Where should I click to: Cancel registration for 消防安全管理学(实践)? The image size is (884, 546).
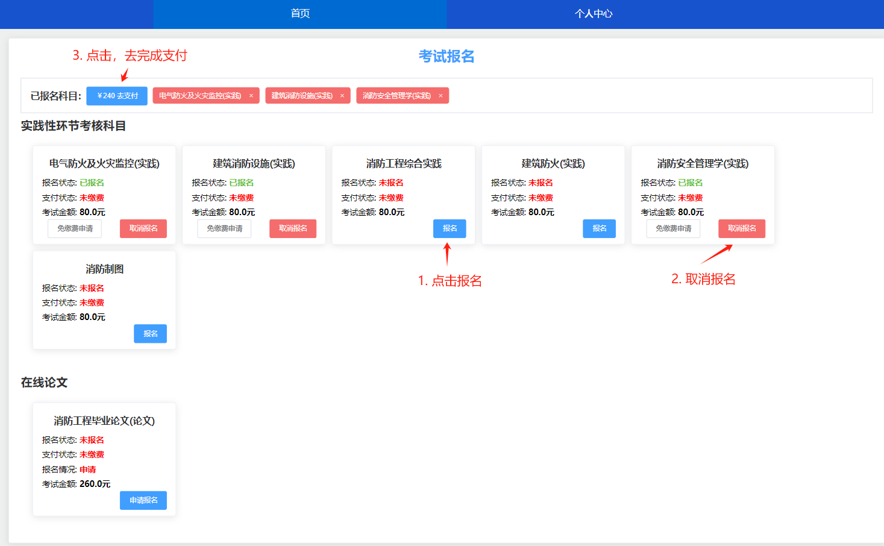741,228
